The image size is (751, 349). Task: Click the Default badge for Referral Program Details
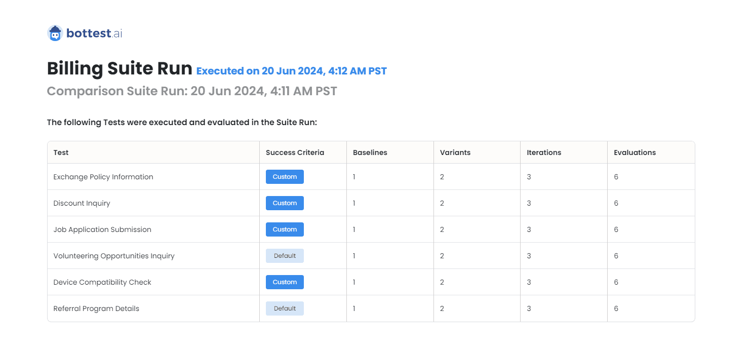pyautogui.click(x=285, y=308)
